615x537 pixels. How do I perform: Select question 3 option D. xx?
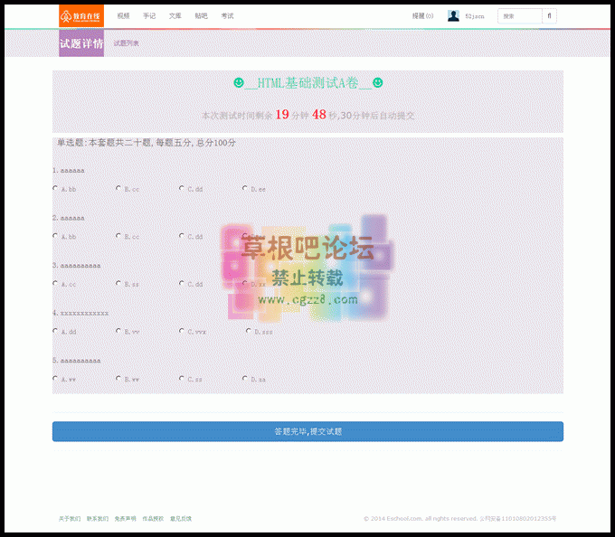pyautogui.click(x=245, y=283)
